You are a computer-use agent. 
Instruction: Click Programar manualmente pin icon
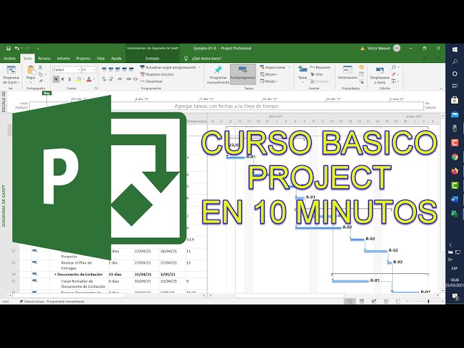(218, 70)
